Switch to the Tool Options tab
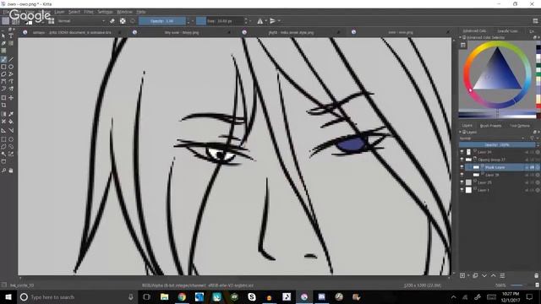This screenshot has width=541, height=304. click(520, 126)
